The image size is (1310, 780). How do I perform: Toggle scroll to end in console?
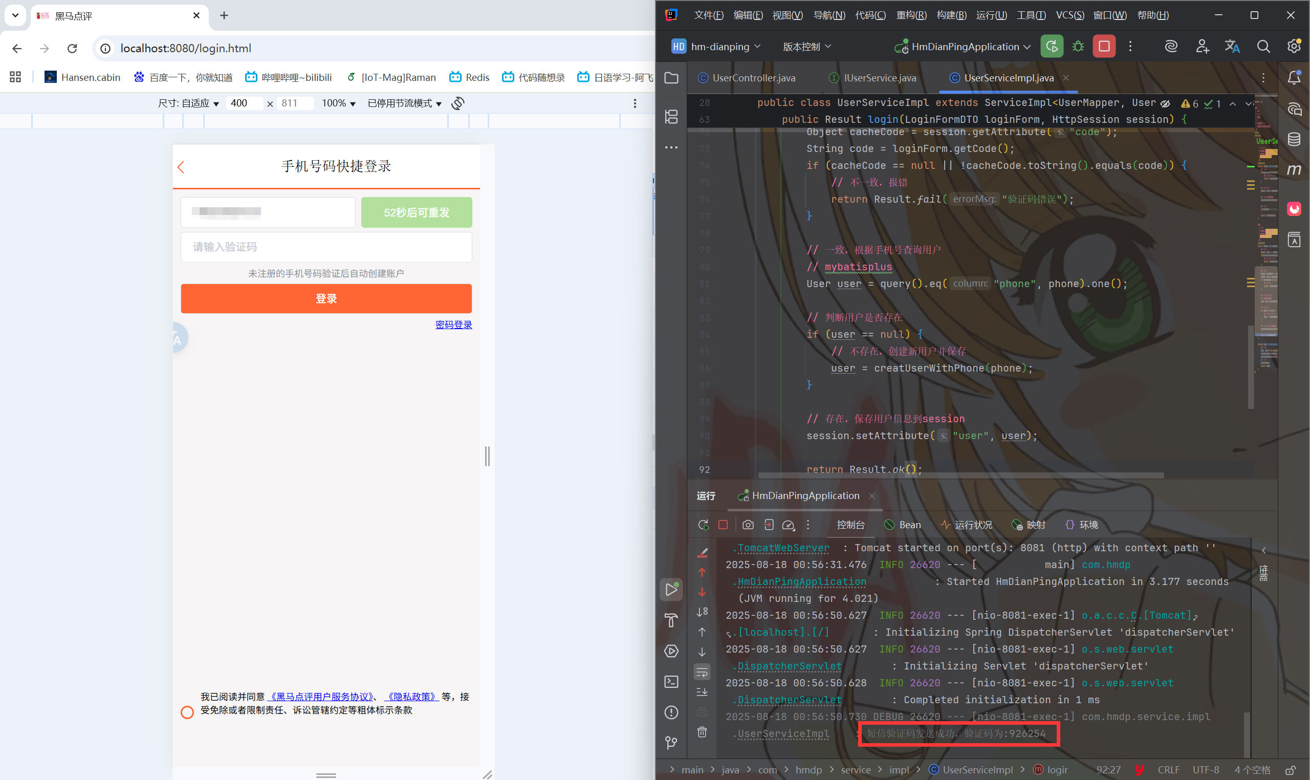[x=702, y=691]
